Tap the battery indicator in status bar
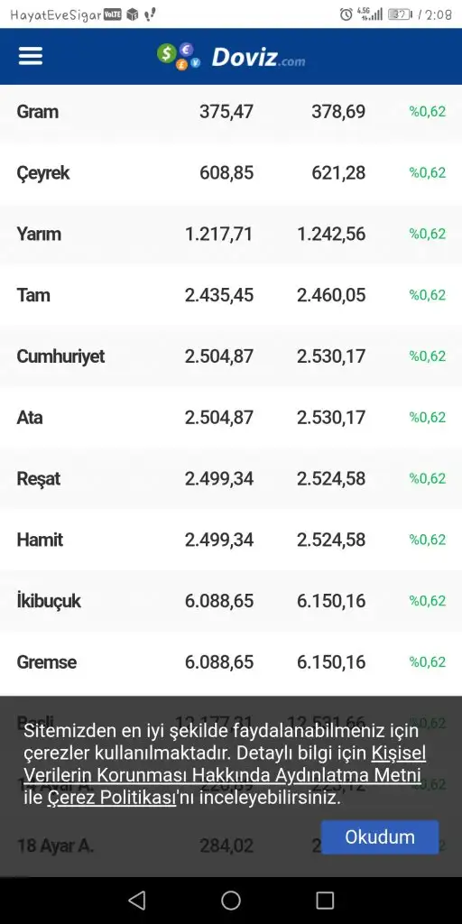This screenshot has width=462, height=924. [401, 14]
